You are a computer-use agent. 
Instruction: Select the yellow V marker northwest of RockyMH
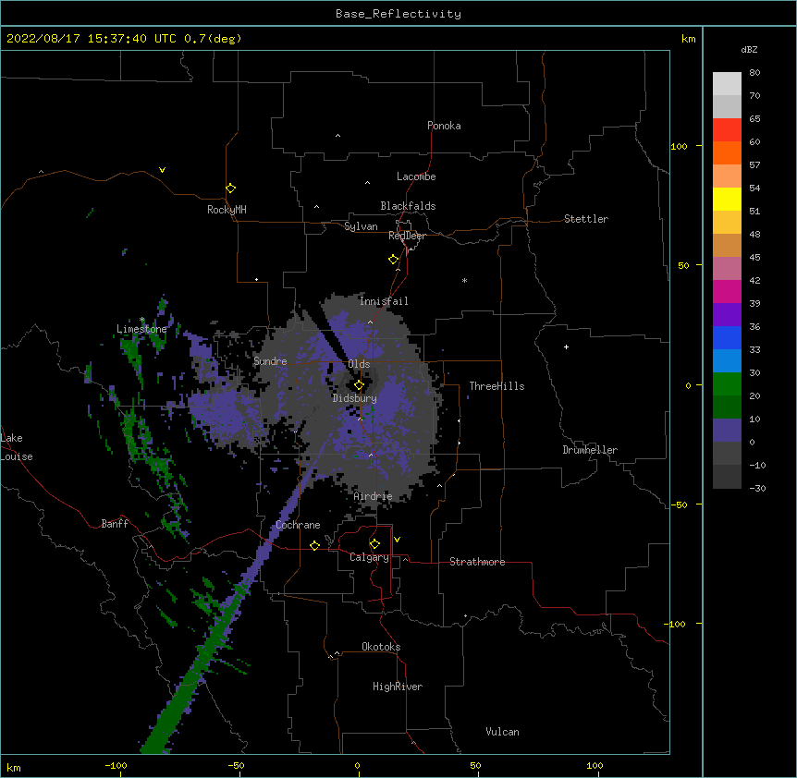pyautogui.click(x=162, y=170)
